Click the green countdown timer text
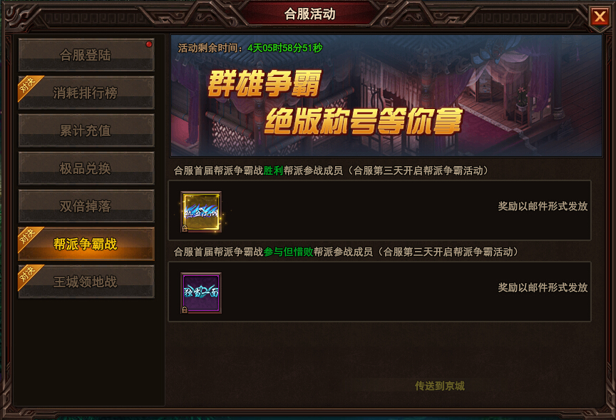The height and width of the screenshot is (420, 616). pos(284,48)
